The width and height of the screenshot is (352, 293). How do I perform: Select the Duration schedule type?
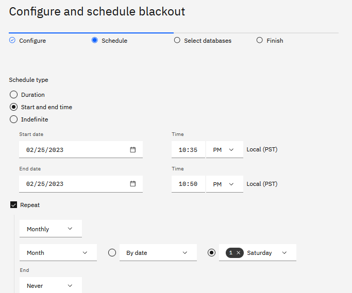tap(14, 95)
